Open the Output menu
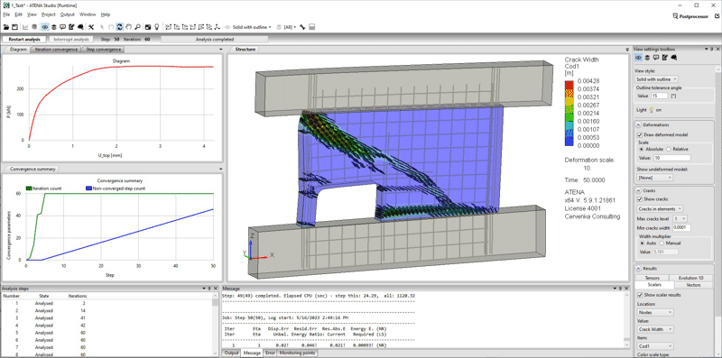Viewport: 722px width, 358px height. (x=67, y=14)
